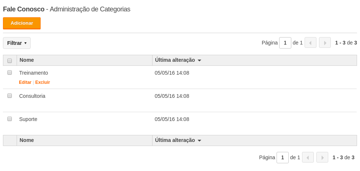Click the orange Adicionar button

pos(22,23)
